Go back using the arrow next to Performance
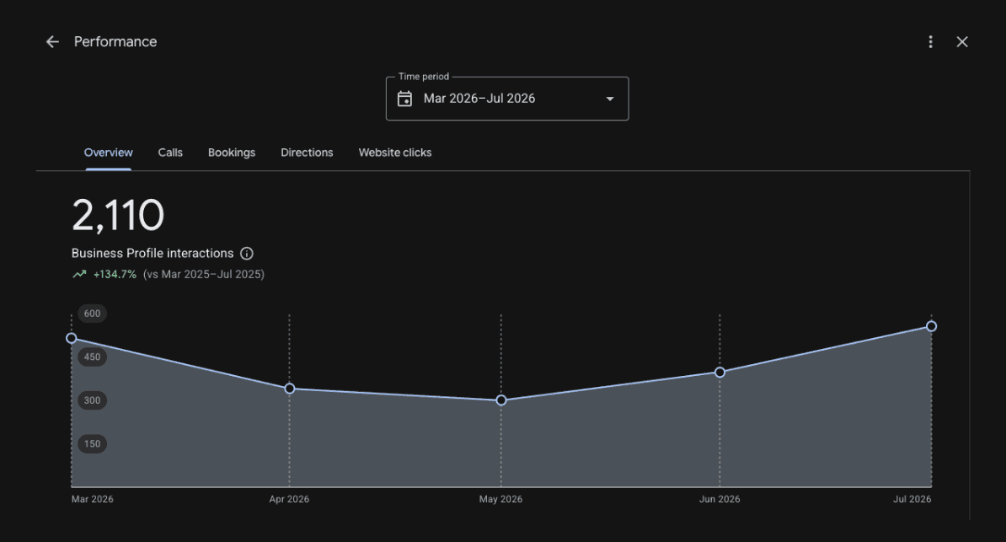Screen dimensions: 1006x542 coord(52,42)
